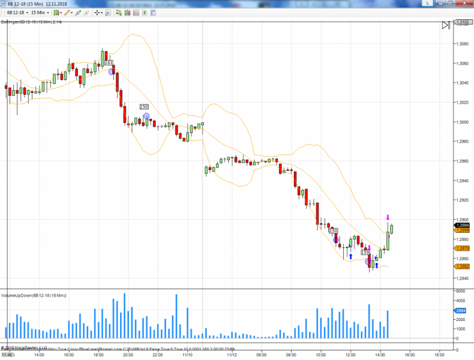Select the VolumeUpDown indicator label
The height and width of the screenshot is (360, 474).
(x=34, y=295)
